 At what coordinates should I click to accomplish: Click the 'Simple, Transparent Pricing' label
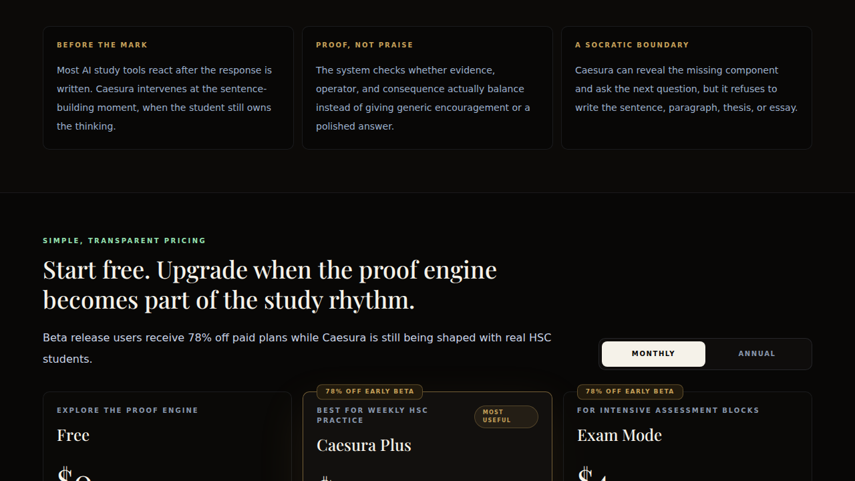(x=124, y=240)
